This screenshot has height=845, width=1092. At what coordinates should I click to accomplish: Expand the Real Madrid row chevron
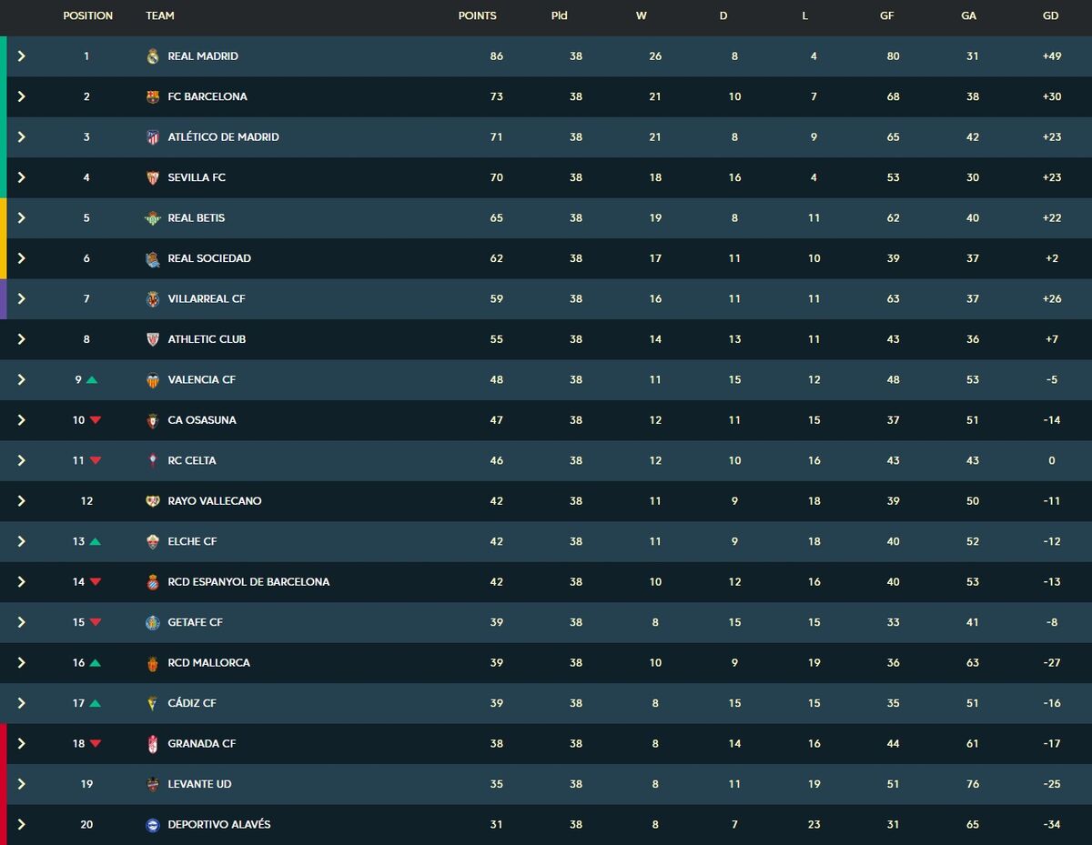[21, 56]
